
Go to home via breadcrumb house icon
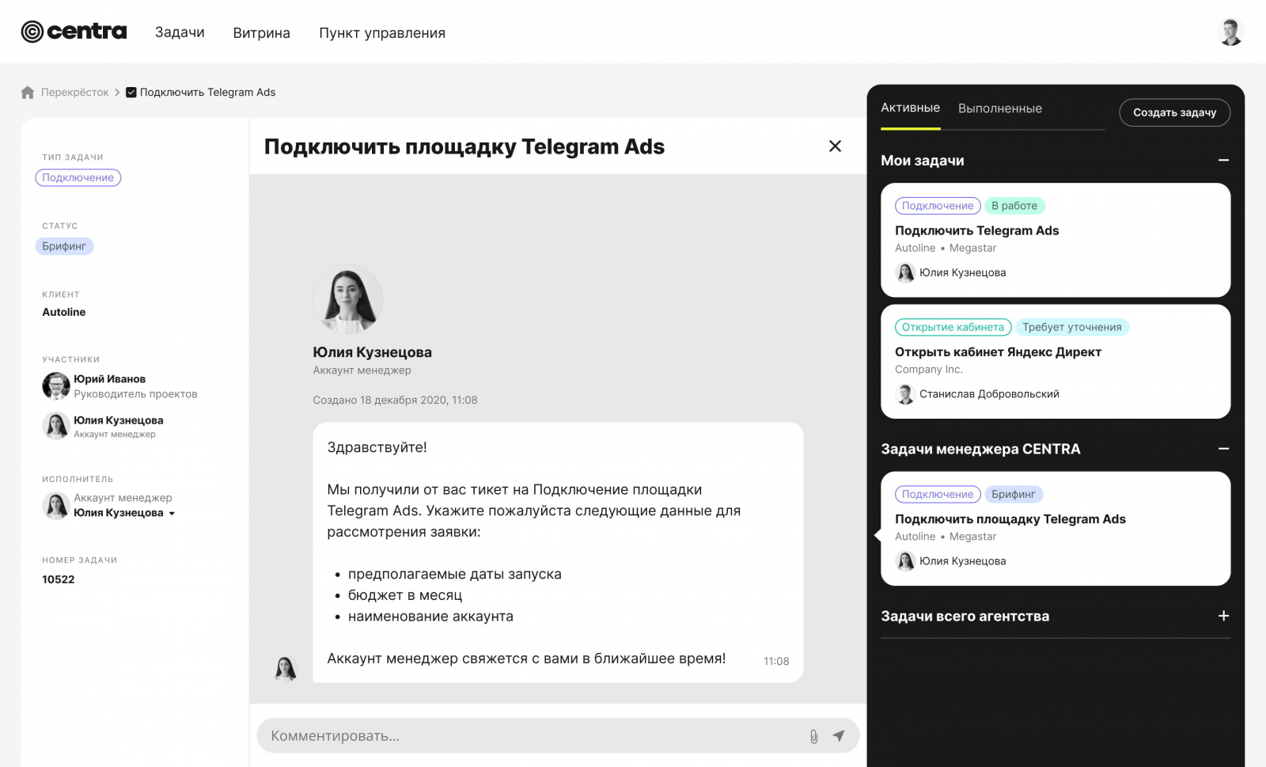point(28,93)
